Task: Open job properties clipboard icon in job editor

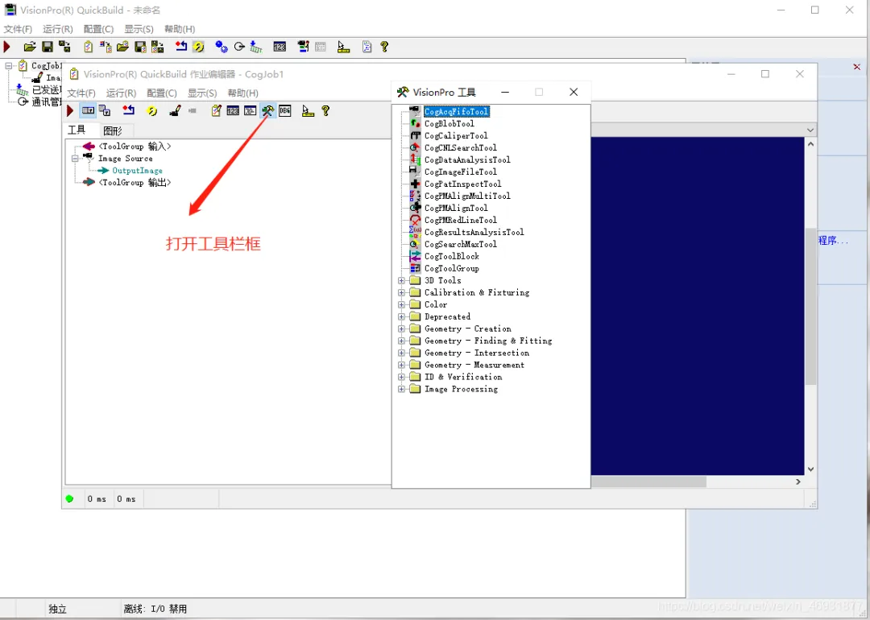Action: [x=217, y=111]
